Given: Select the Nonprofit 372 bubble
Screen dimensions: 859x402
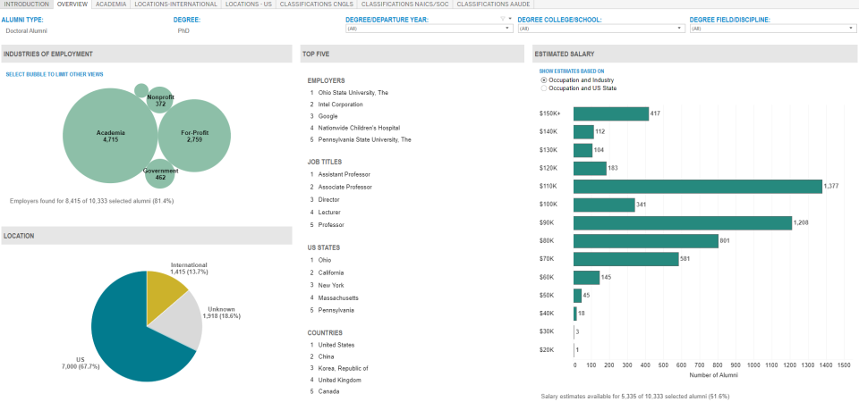Looking at the screenshot, I should 160,100.
